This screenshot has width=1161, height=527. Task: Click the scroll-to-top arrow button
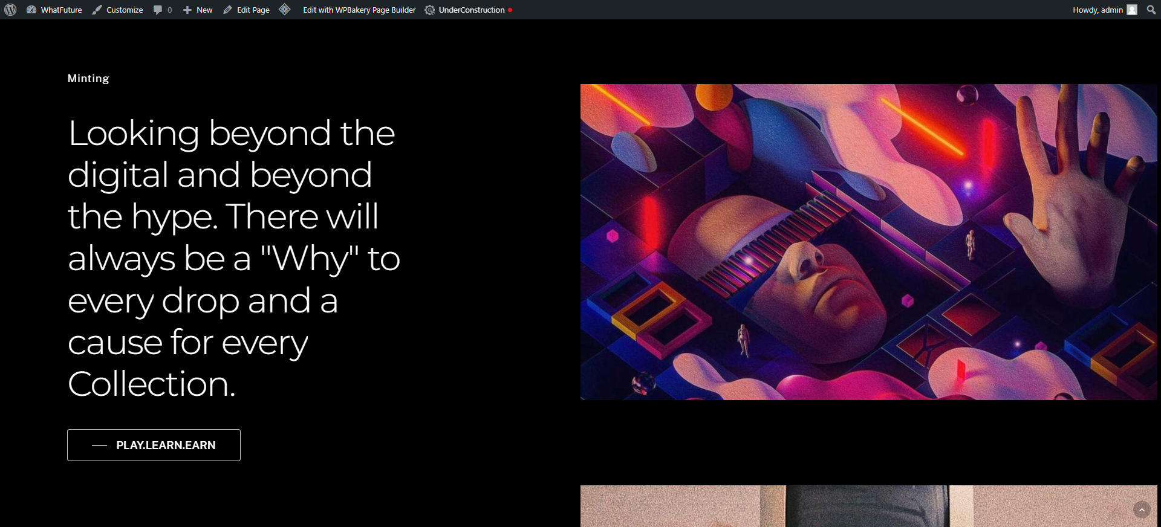pyautogui.click(x=1142, y=510)
